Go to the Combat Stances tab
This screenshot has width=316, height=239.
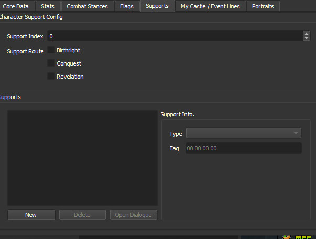click(87, 6)
